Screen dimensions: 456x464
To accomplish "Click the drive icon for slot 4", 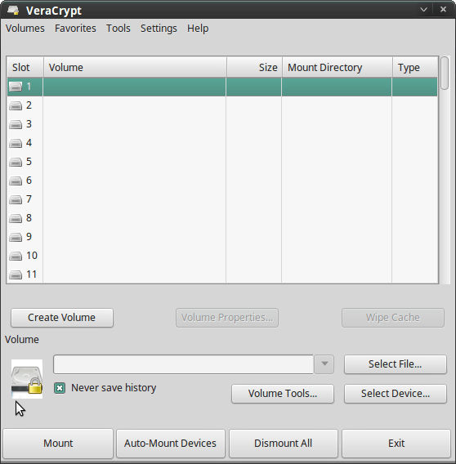I will coord(16,143).
